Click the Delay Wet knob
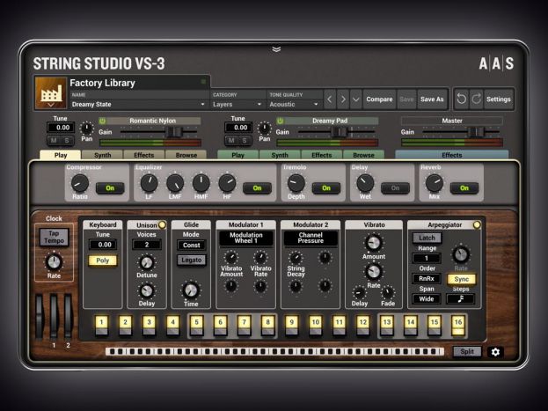This screenshot has height=411, width=548. [365, 183]
